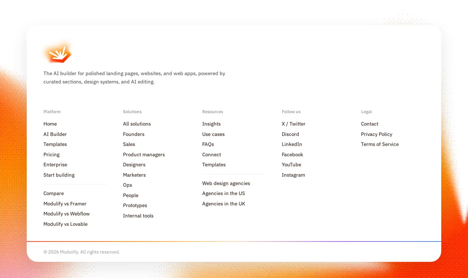Screen dimensions: 468x278
Task: Open the YouTube link
Action: point(291,165)
